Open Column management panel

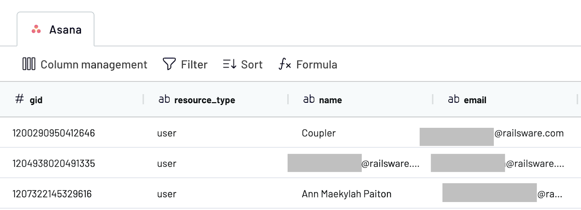pos(94,65)
